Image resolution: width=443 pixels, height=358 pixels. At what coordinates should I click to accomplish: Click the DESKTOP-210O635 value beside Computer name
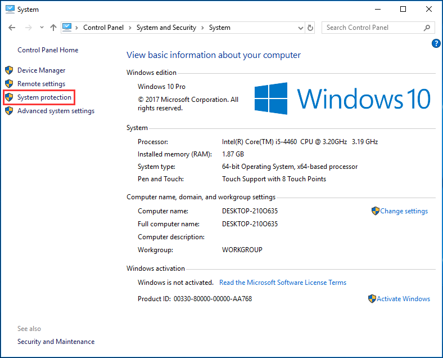coord(250,211)
